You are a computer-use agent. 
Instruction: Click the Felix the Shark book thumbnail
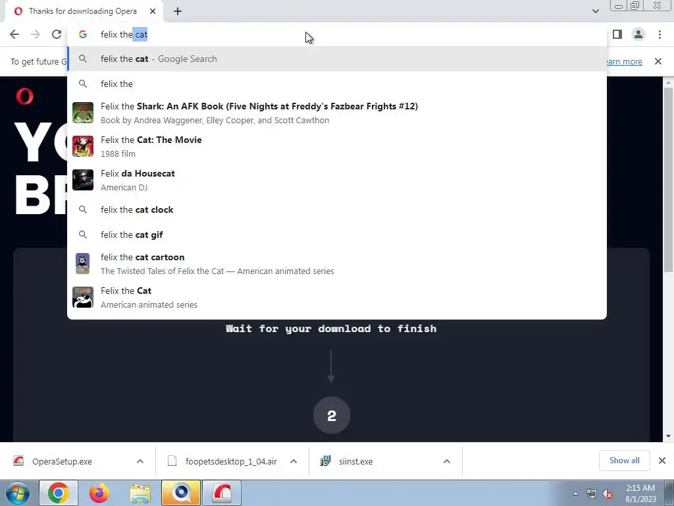point(82,113)
